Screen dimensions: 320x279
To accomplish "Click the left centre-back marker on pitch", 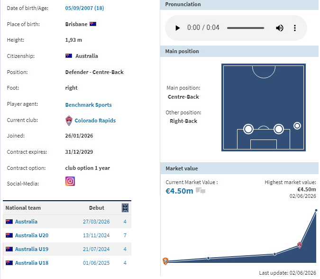I will pos(248,129).
